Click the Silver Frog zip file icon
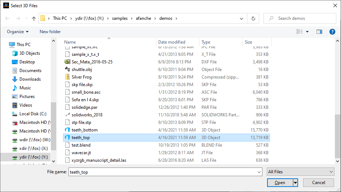The image size is (341, 192). coord(67,77)
